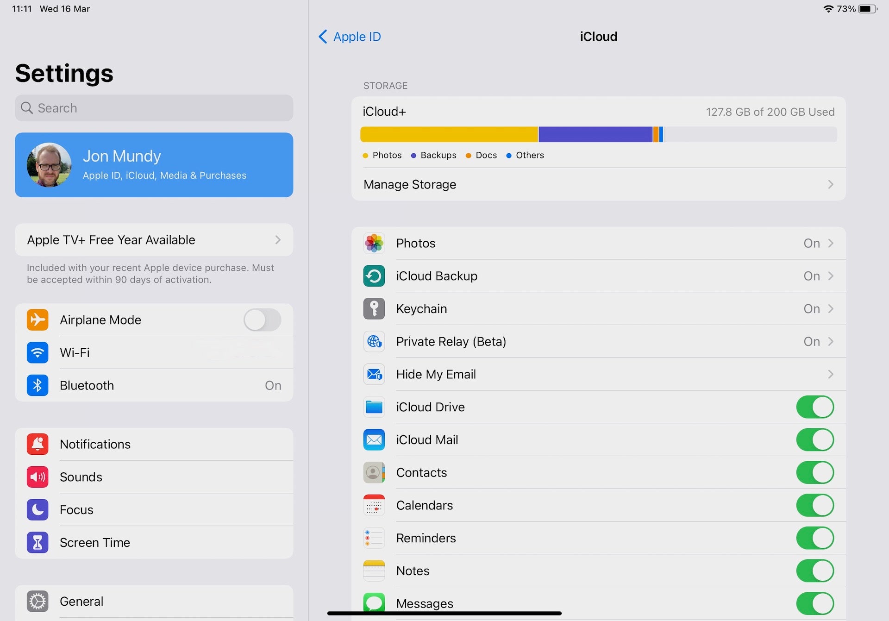Tap the 127.8 GB of 200 GB Used text
889x621 pixels.
tap(770, 112)
